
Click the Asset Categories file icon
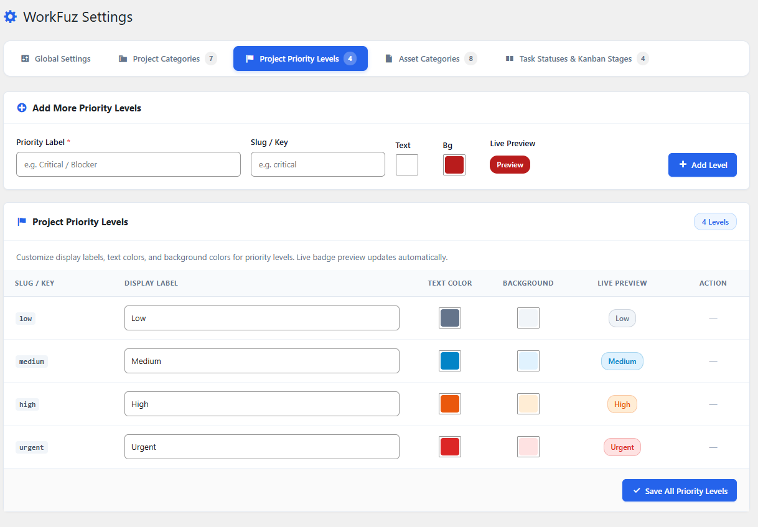[x=389, y=58]
